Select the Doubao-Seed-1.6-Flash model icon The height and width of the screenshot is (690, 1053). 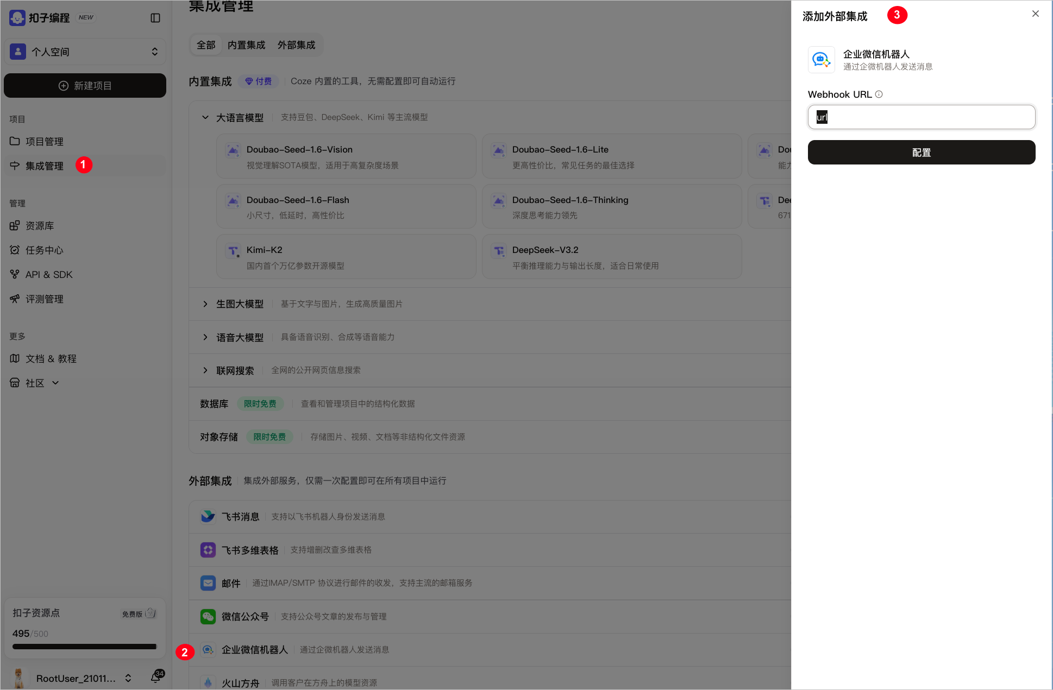(233, 201)
